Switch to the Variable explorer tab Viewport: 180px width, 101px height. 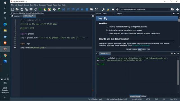click(132, 49)
